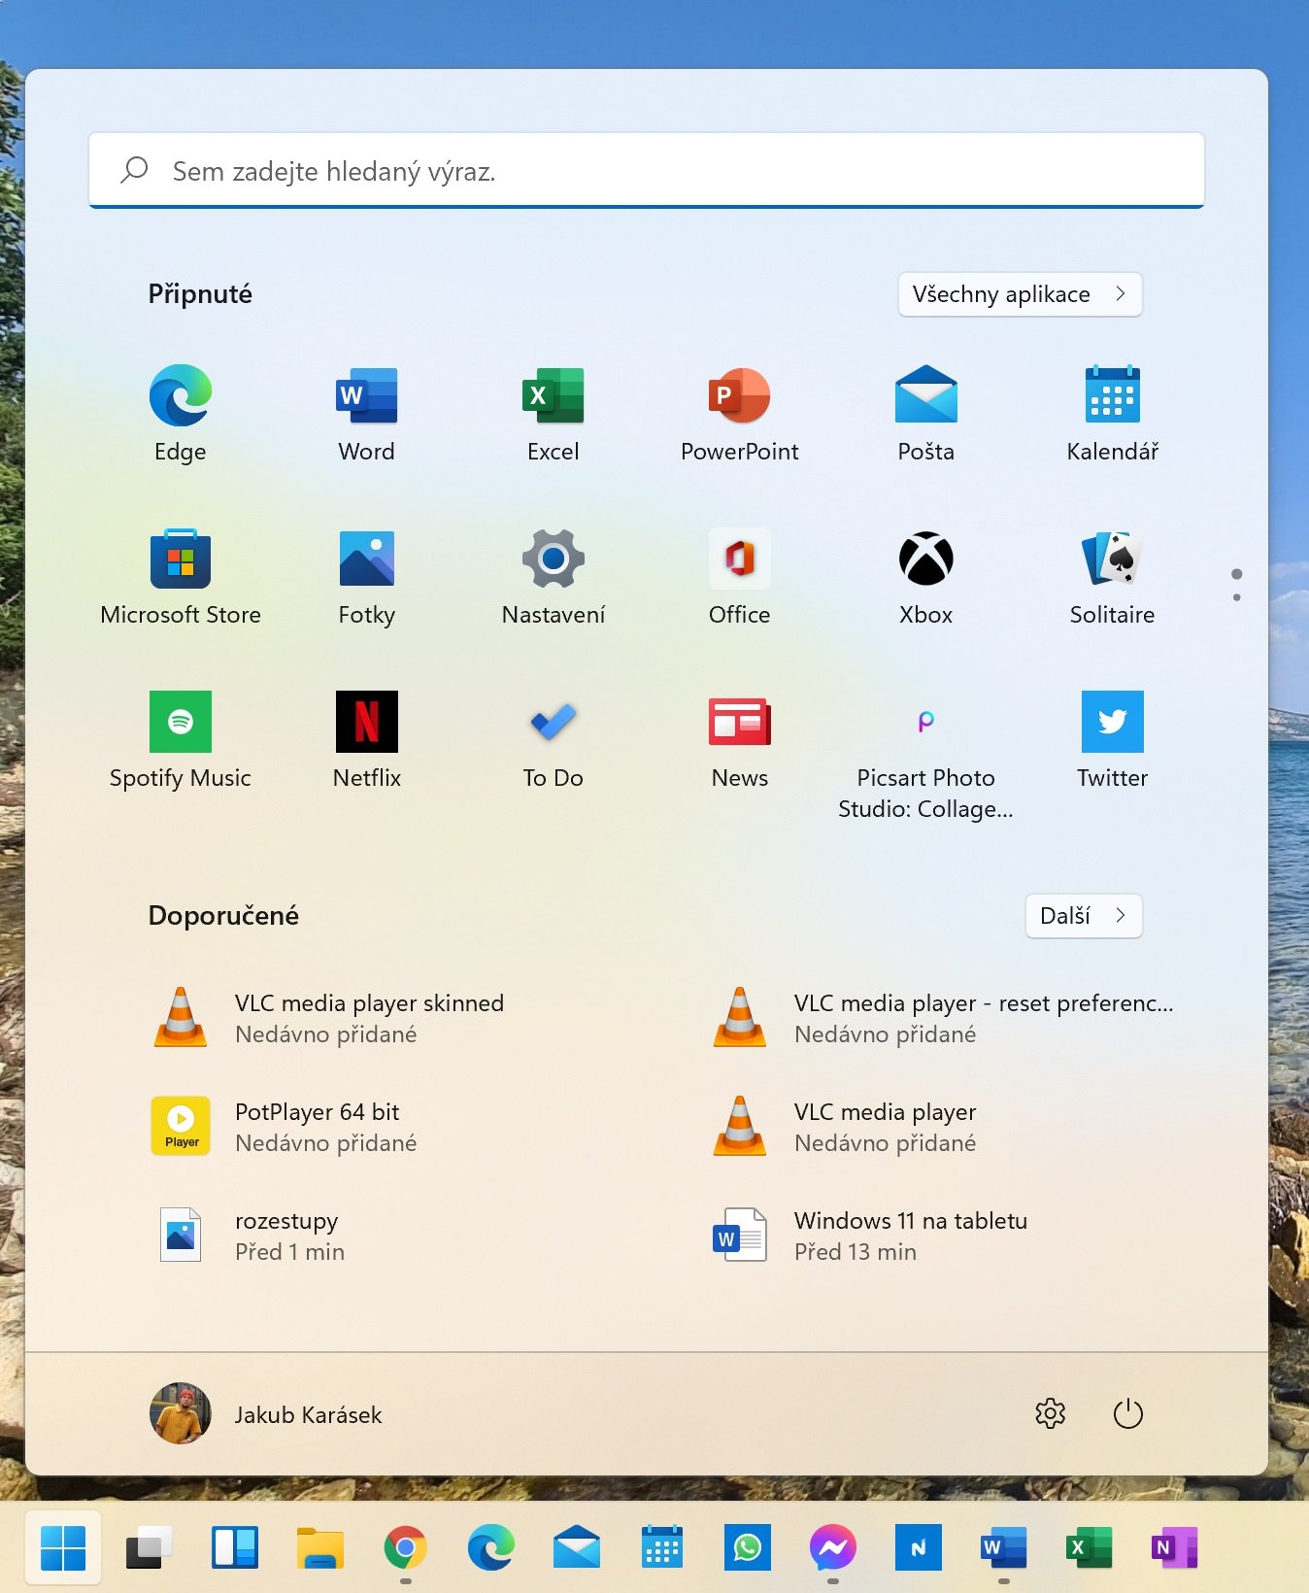This screenshot has width=1309, height=1593.
Task: Open Mail from the taskbar
Action: pos(577,1547)
